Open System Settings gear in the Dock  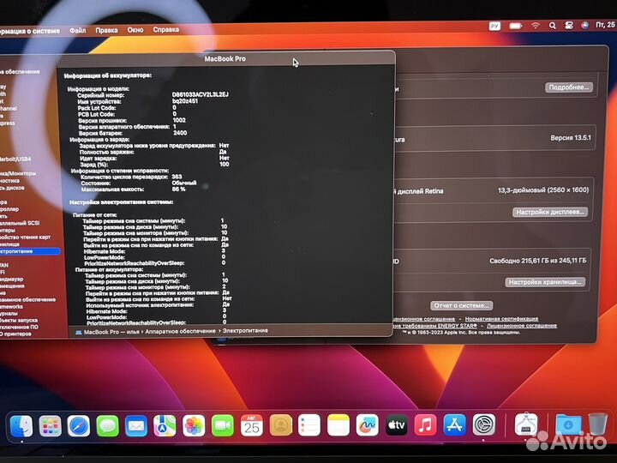(x=483, y=425)
